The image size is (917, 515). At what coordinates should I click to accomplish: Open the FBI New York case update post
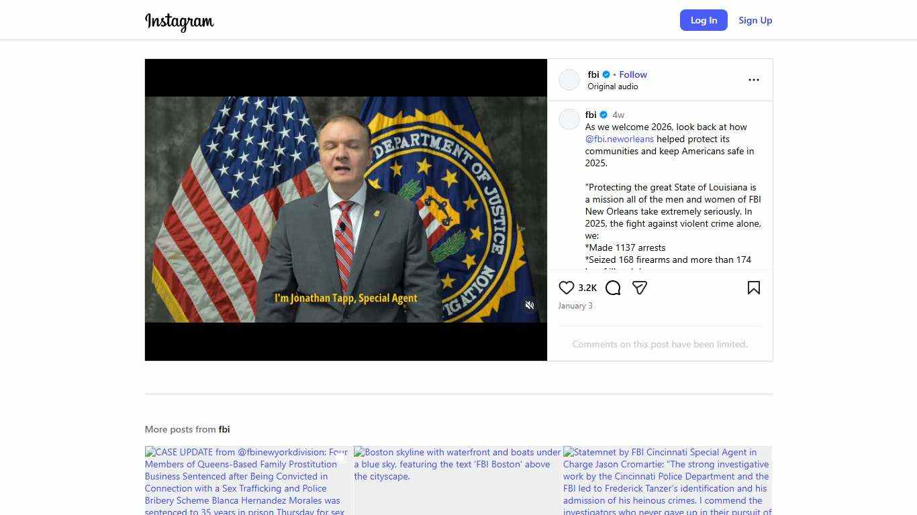[247, 480]
